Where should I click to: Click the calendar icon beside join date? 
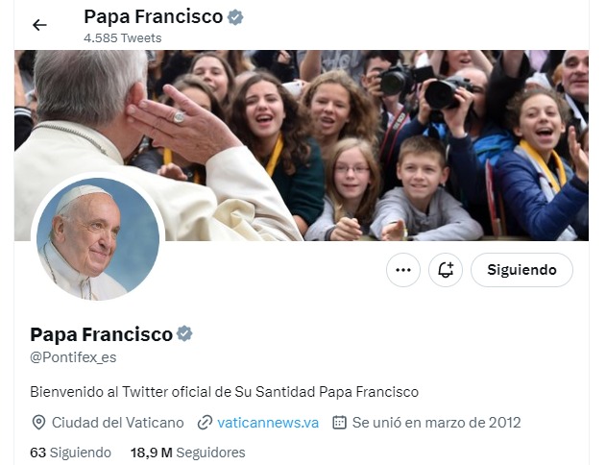[339, 423]
